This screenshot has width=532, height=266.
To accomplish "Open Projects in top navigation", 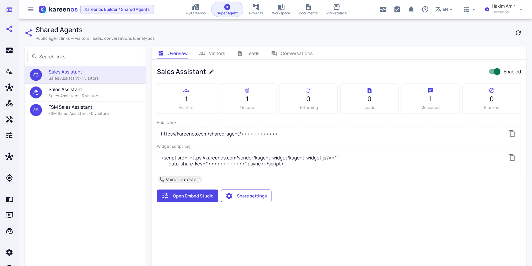I will [256, 9].
